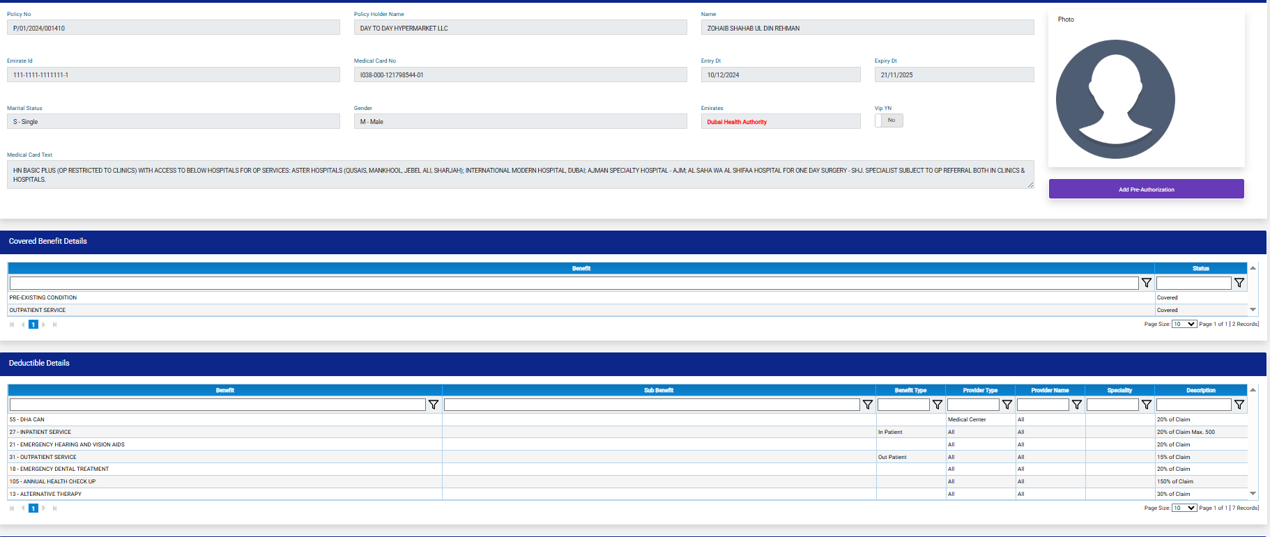The width and height of the screenshot is (1270, 537).
Task: Sort deductible grid by Description header
Action: (1200, 390)
